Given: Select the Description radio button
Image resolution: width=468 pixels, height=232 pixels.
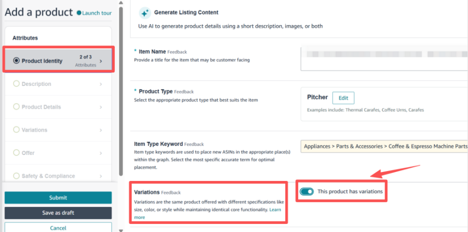Looking at the screenshot, I should point(16,83).
